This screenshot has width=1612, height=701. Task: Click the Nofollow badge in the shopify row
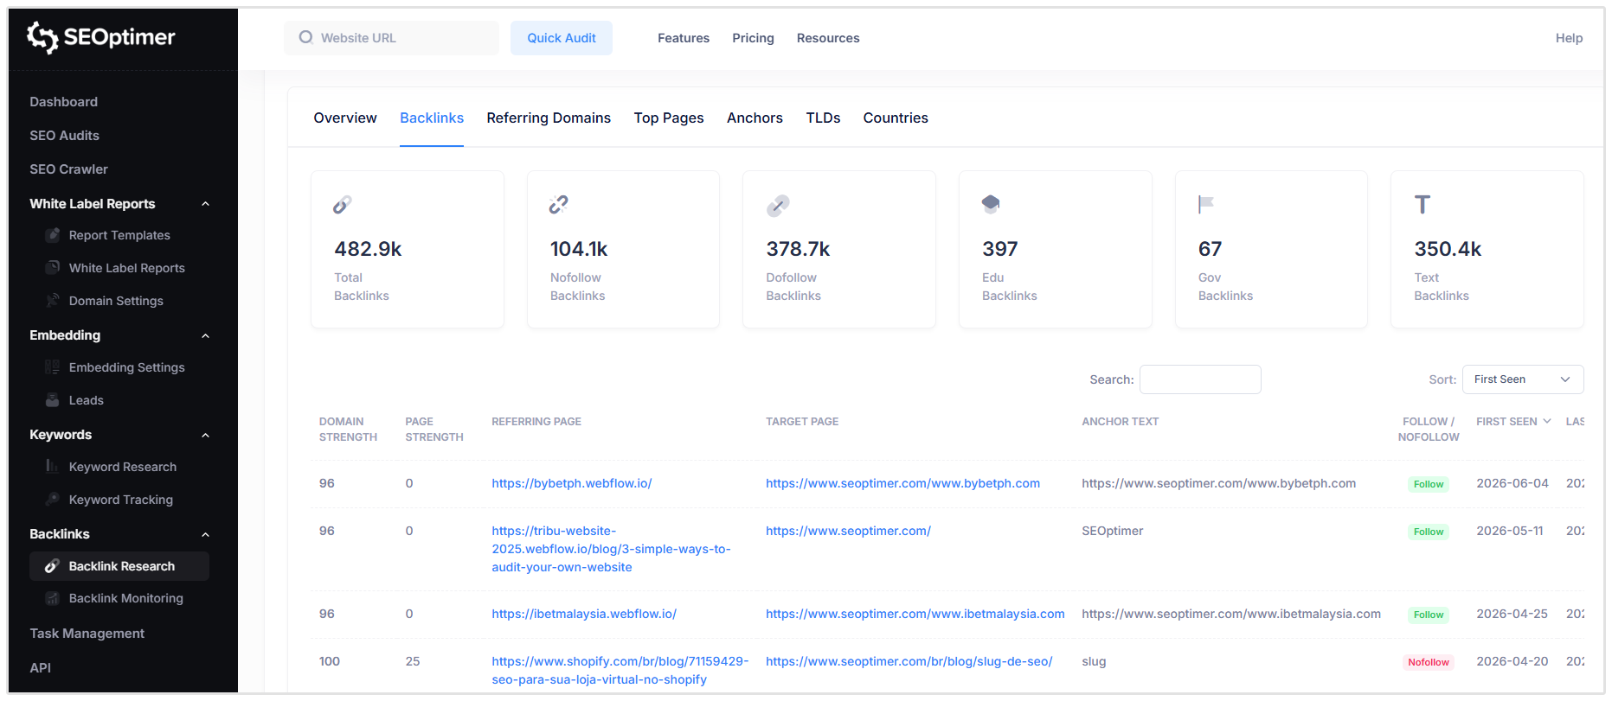tap(1428, 662)
